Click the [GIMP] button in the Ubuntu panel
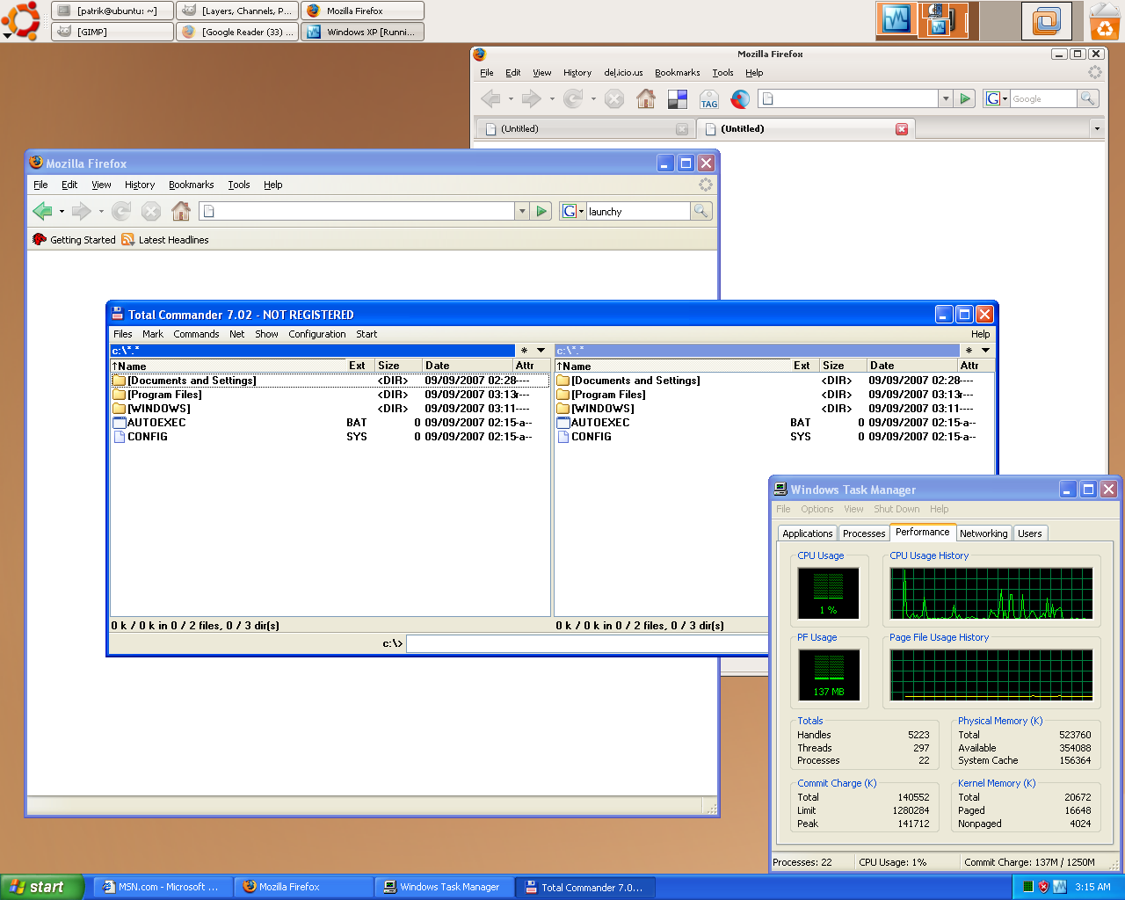This screenshot has height=900, width=1125. coord(112,32)
